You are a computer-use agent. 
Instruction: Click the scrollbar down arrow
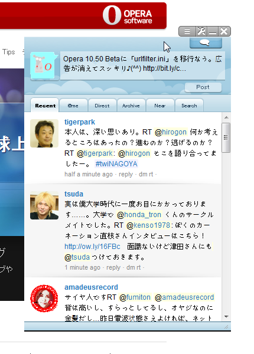pyautogui.click(x=226, y=317)
